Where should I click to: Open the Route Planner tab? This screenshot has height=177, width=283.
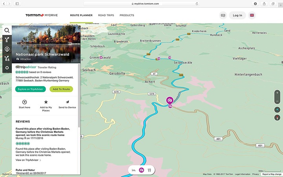point(81,15)
